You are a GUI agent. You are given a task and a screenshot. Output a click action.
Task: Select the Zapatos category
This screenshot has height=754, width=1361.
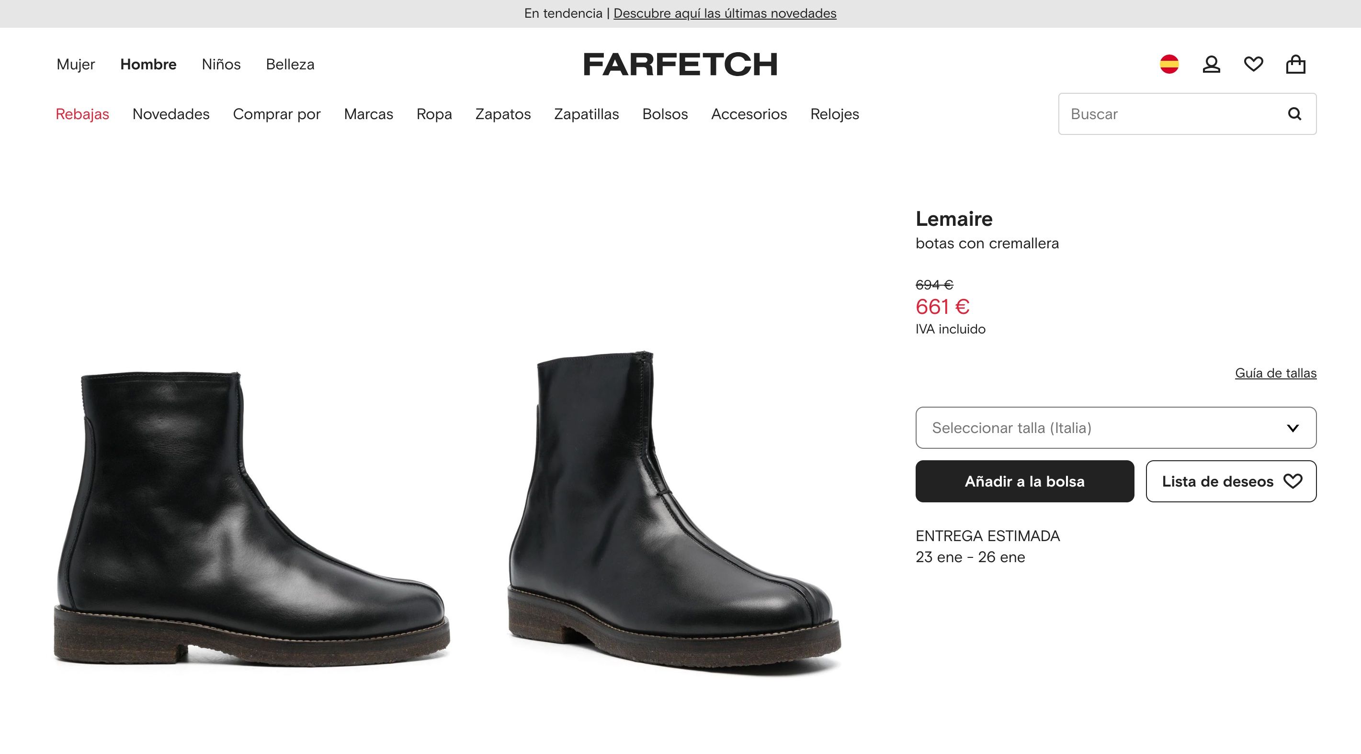click(503, 114)
